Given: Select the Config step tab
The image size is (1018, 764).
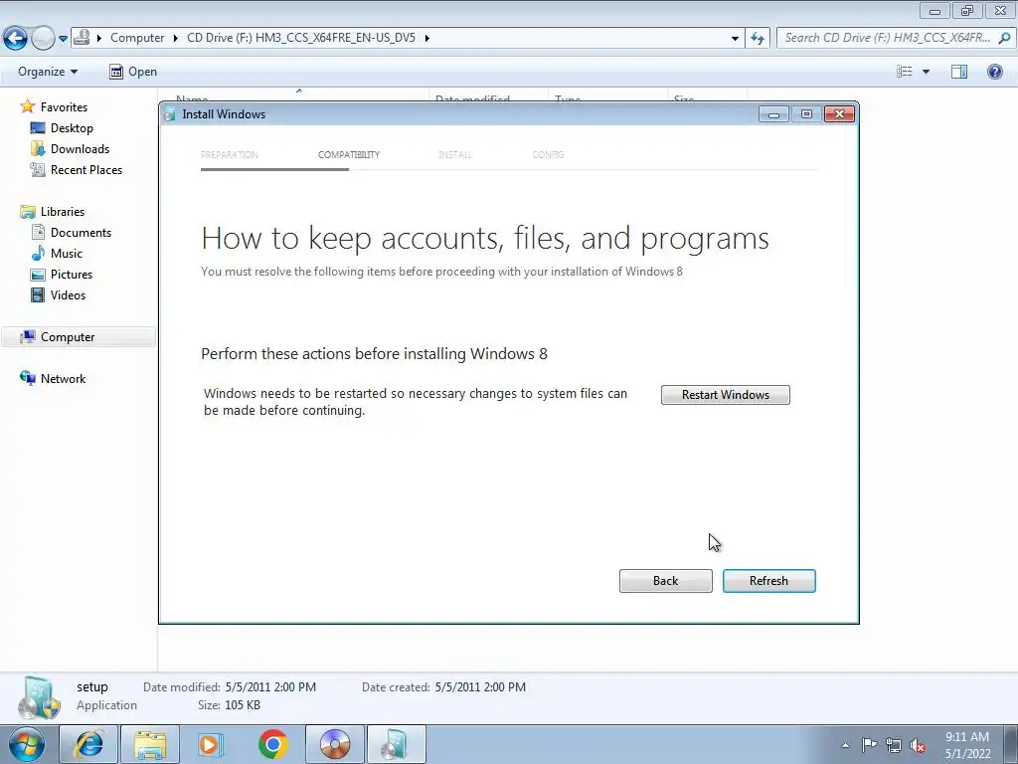Looking at the screenshot, I should (x=548, y=154).
